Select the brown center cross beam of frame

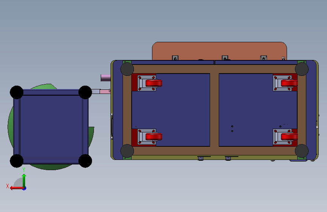(214, 110)
